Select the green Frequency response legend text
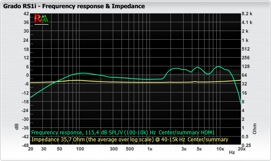271x161 pixels. tap(123, 133)
